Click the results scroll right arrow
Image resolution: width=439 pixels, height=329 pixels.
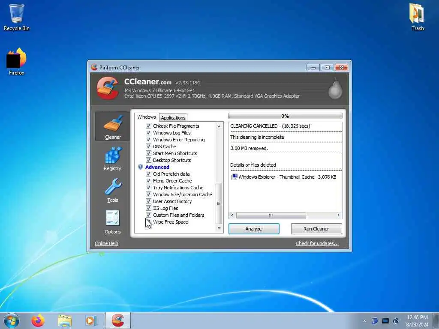click(x=338, y=215)
